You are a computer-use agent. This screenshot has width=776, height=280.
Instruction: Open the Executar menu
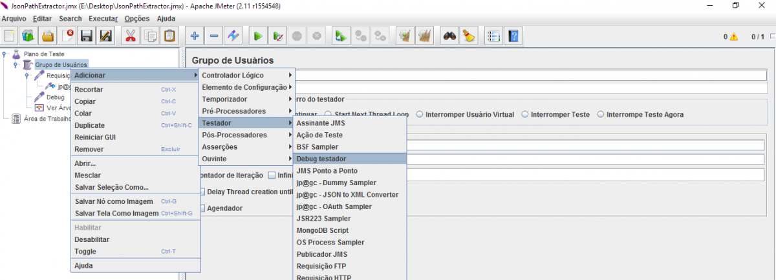[x=103, y=19]
